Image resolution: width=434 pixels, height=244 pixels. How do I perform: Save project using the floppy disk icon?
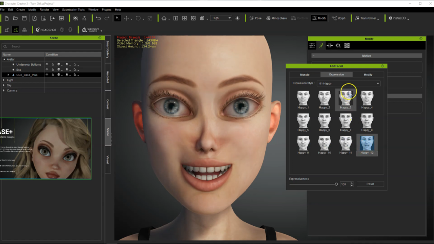pos(24,18)
